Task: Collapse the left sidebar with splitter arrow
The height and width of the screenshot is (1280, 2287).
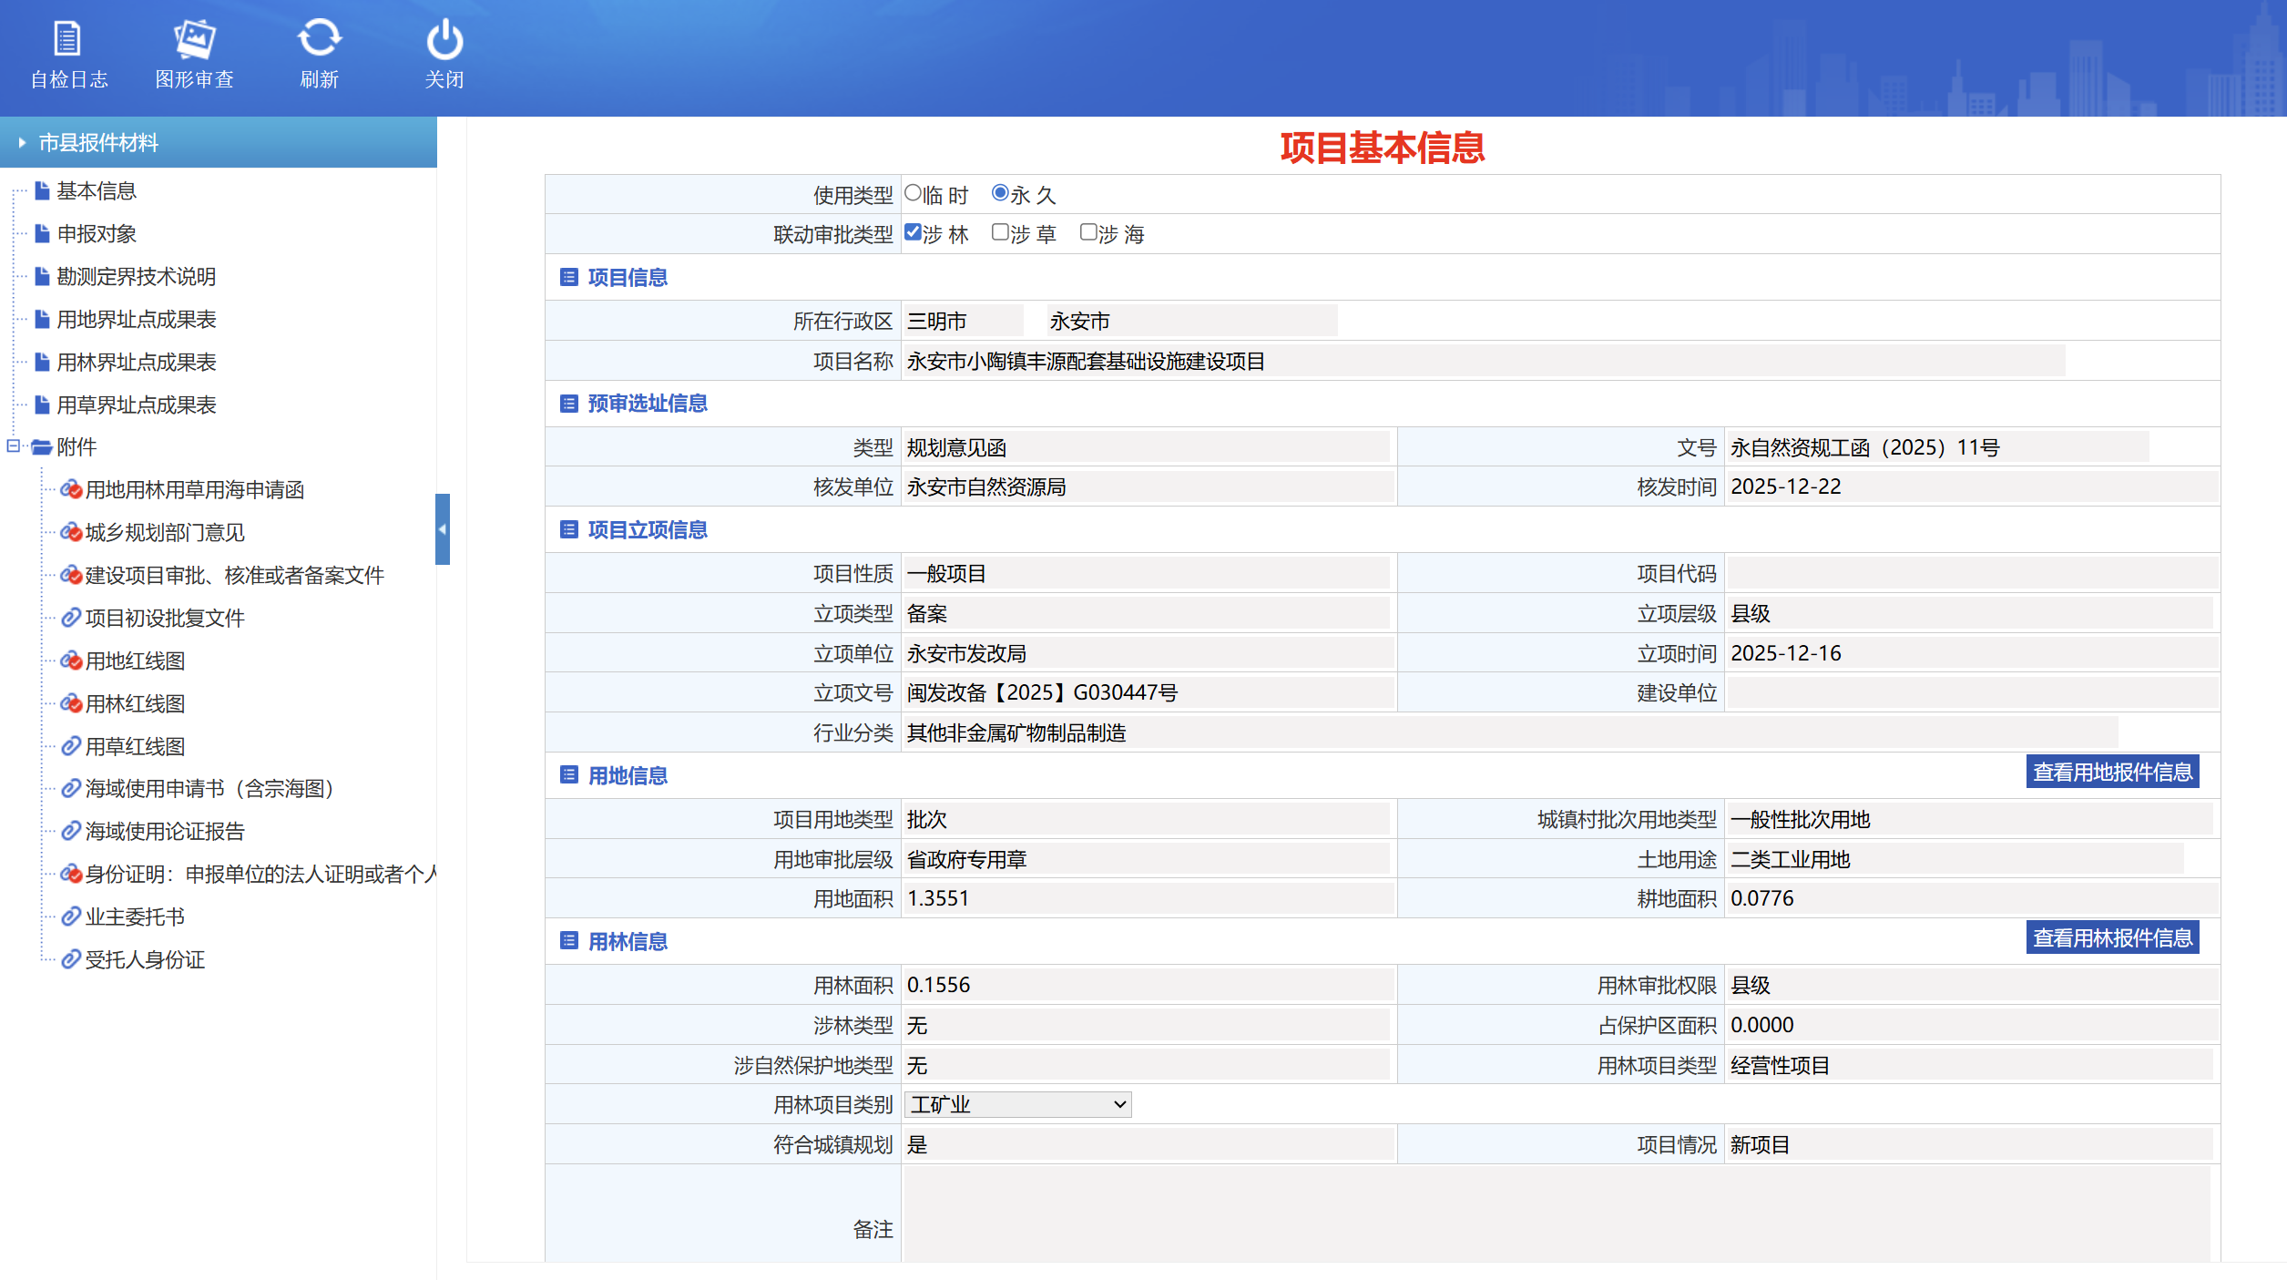Action: tap(443, 529)
